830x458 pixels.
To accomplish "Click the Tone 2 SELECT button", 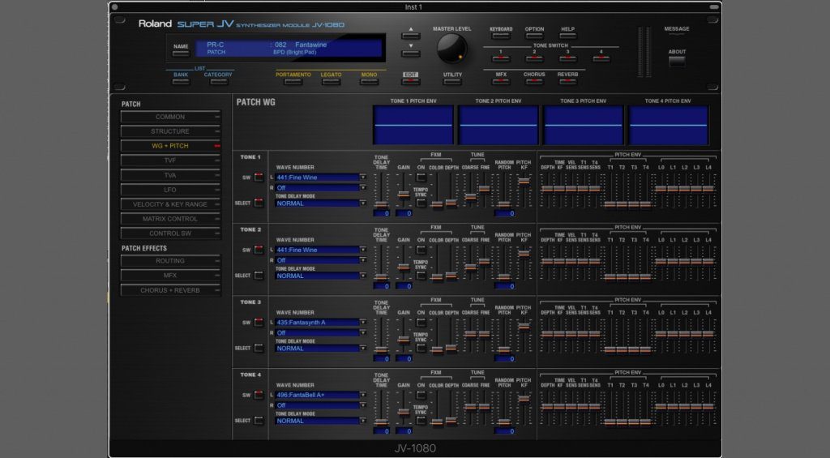I will (x=259, y=276).
